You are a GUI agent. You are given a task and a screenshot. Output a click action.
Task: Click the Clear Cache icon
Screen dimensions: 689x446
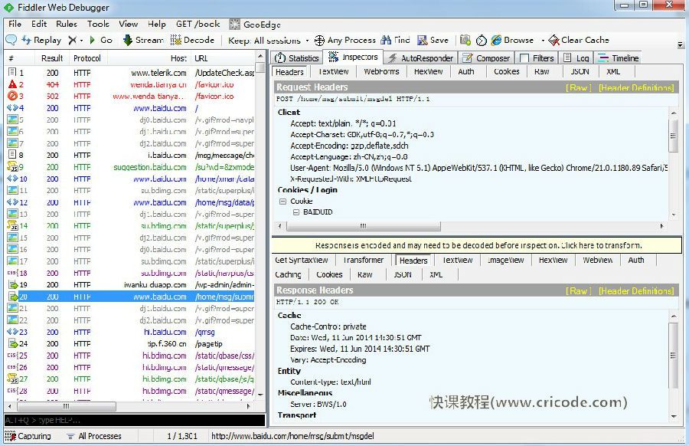point(554,40)
